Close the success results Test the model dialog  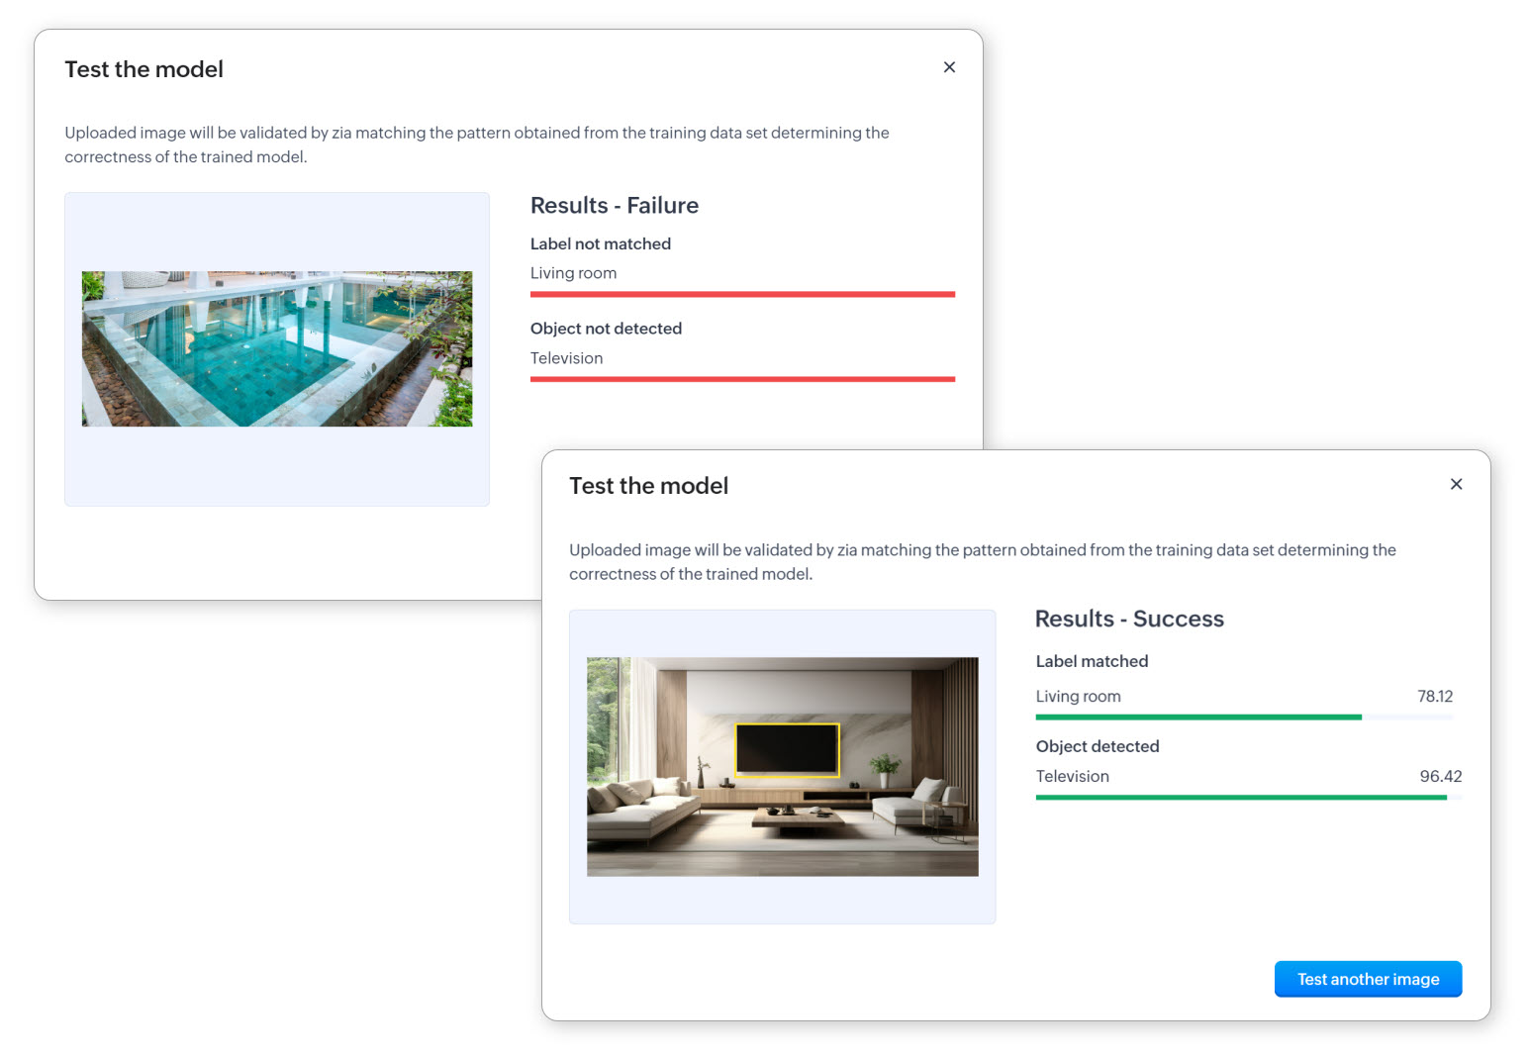click(x=1456, y=484)
